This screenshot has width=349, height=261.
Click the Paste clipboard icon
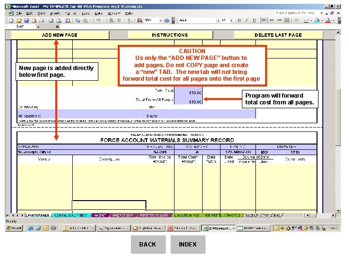[85, 20]
